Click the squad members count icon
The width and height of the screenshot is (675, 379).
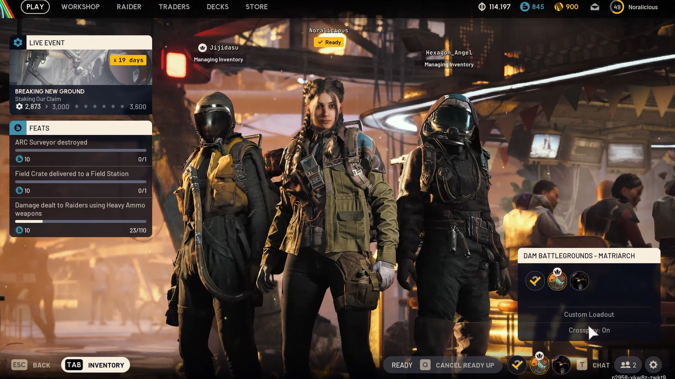(628, 365)
